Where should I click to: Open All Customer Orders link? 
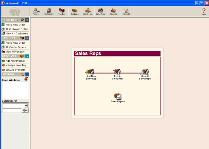coord(15,29)
